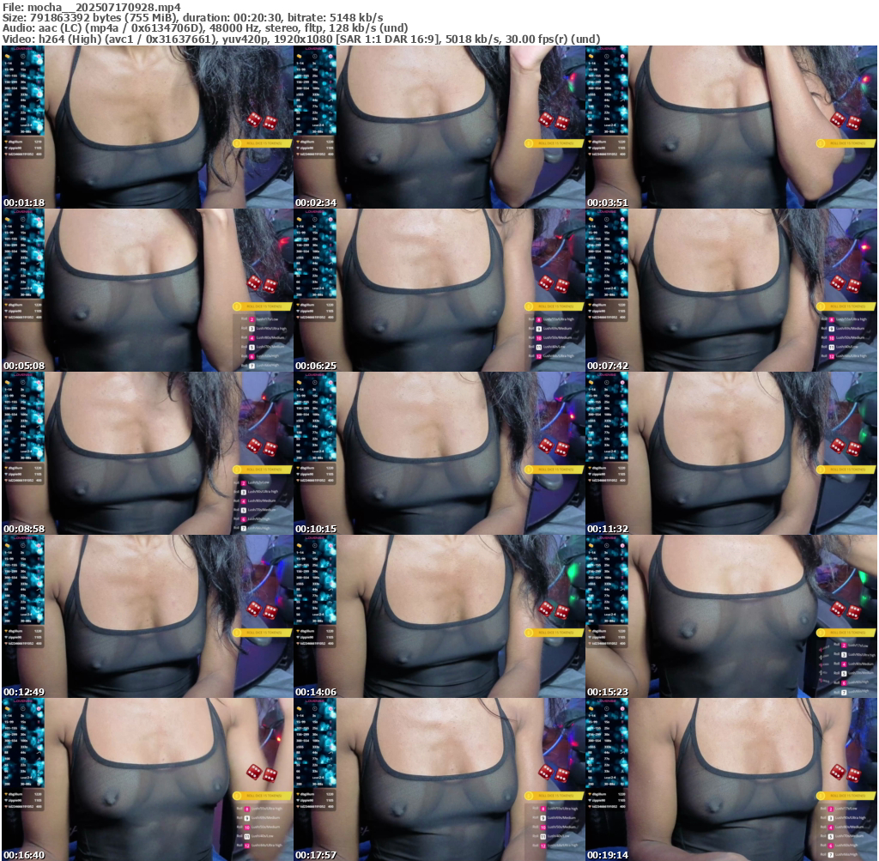Open the thumbnail at timestamp 00:08:58

pyautogui.click(x=147, y=452)
